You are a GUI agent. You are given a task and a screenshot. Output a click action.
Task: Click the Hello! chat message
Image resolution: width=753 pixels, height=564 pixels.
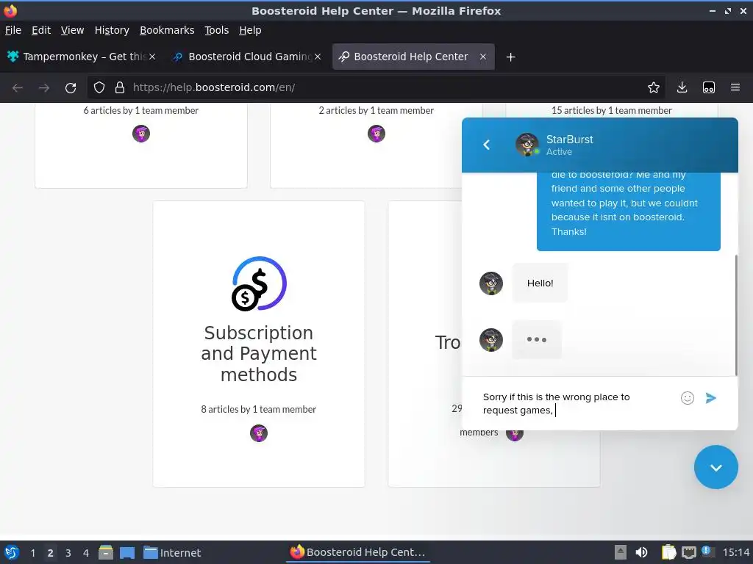540,283
